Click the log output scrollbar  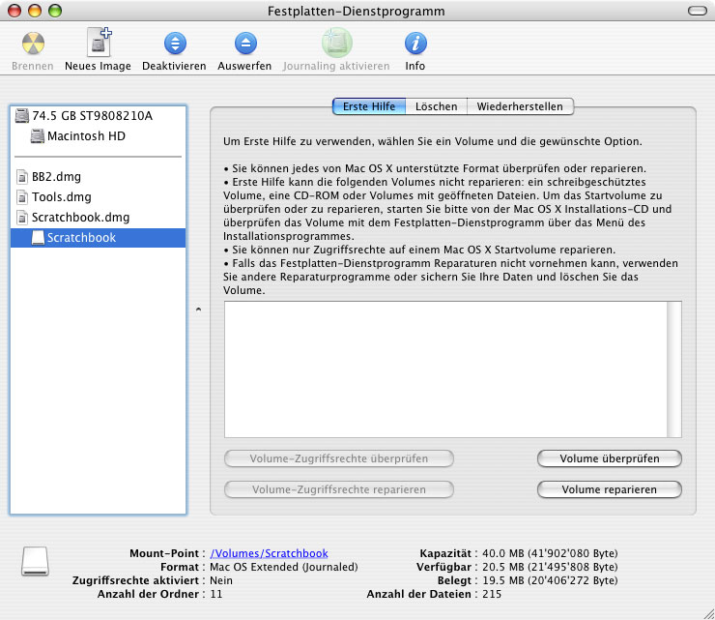(x=674, y=369)
